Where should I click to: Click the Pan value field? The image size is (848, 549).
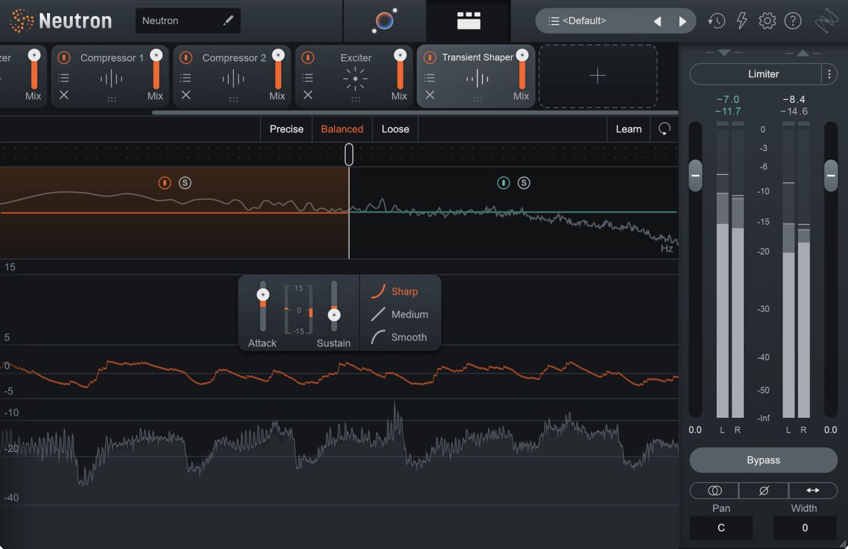[721, 528]
